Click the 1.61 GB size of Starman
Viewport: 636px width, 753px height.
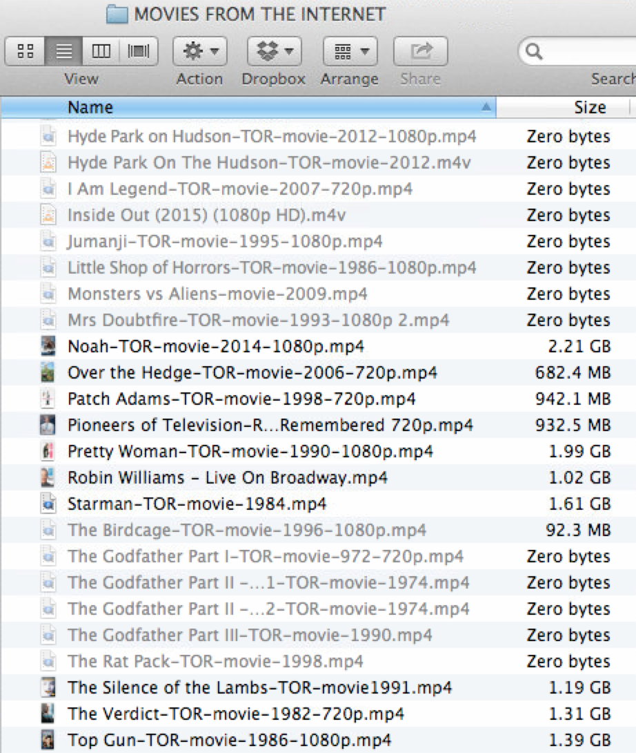(x=579, y=504)
